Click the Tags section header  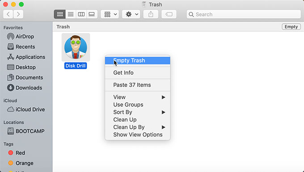pyautogui.click(x=8, y=144)
